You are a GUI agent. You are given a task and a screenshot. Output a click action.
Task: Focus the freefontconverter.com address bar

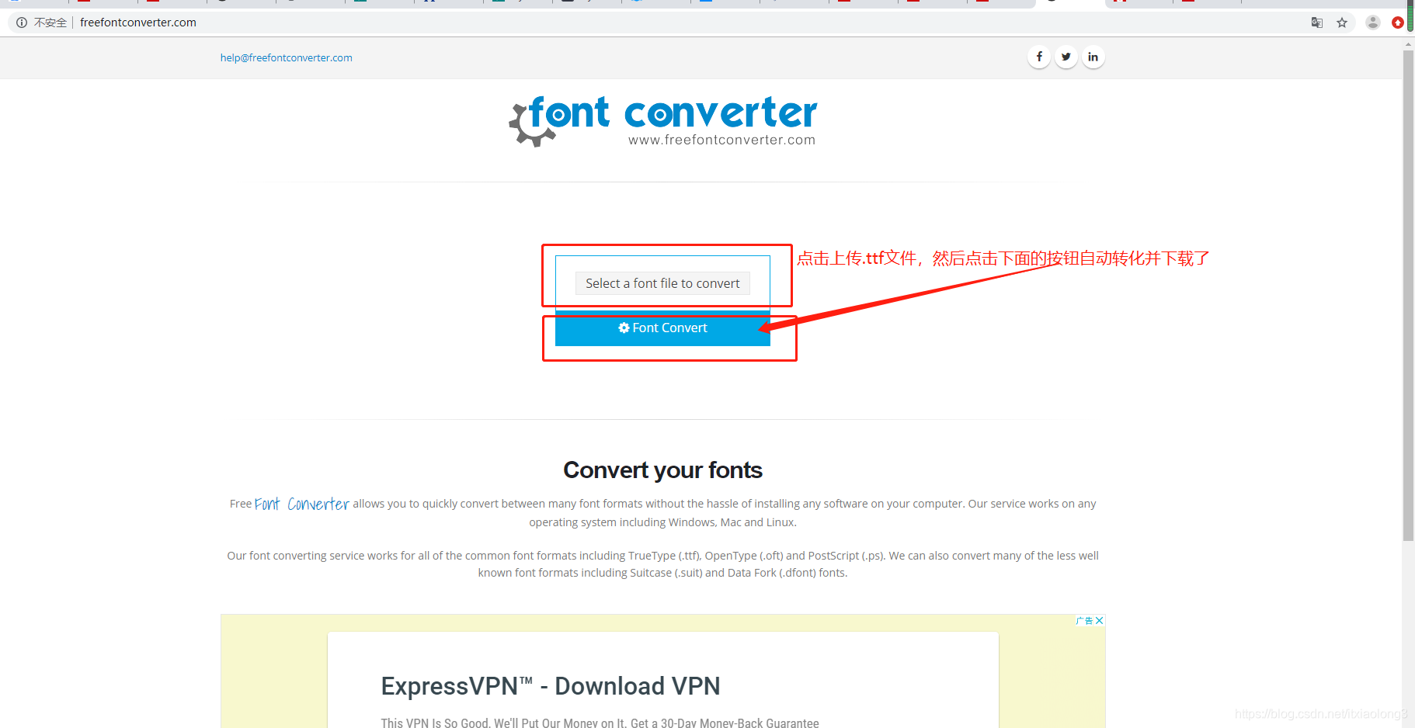[x=138, y=23]
